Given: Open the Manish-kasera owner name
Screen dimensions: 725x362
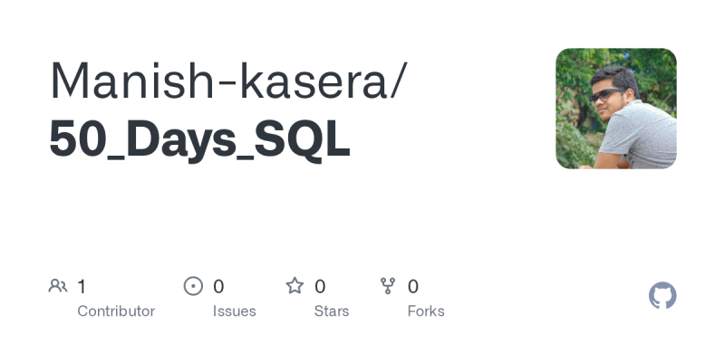Looking at the screenshot, I should [x=217, y=82].
